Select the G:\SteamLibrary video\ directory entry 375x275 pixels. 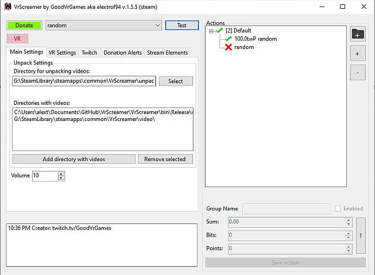click(x=84, y=119)
